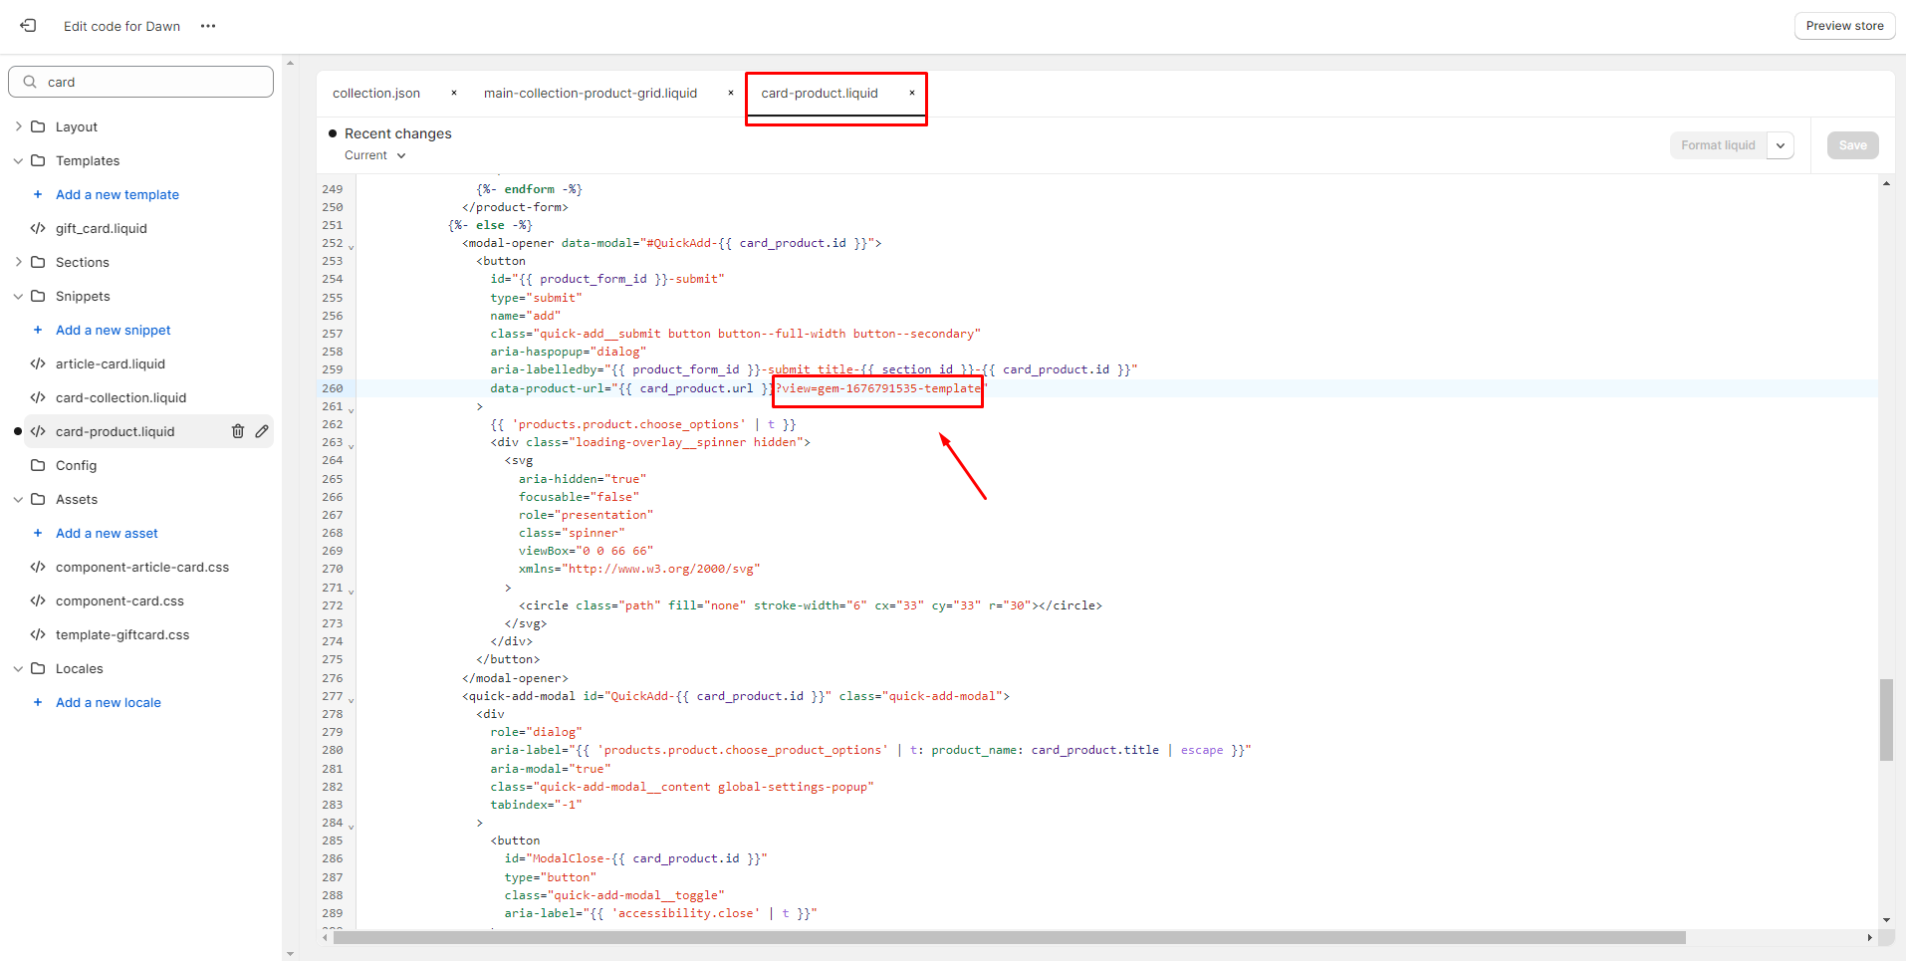Click Add a new locale link
This screenshot has width=1906, height=961.
(109, 702)
